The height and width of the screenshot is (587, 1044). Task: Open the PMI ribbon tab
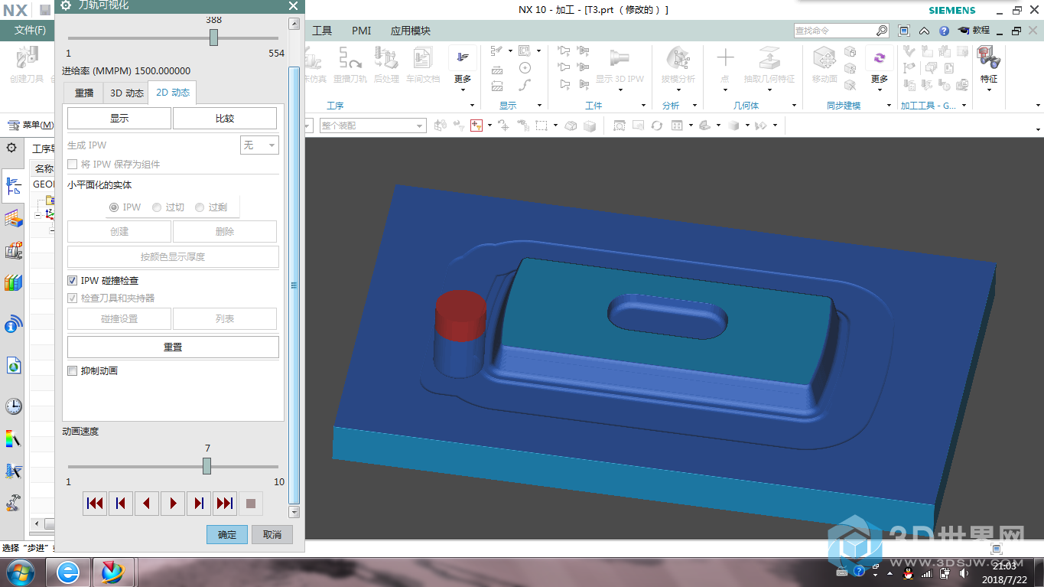point(361,31)
